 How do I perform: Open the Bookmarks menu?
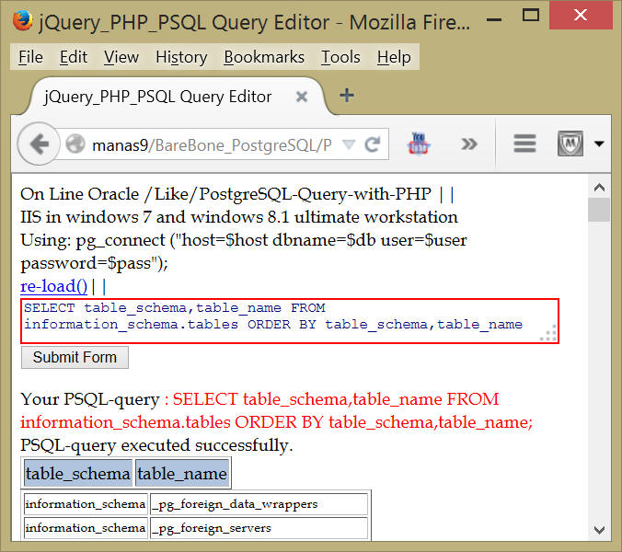[x=264, y=57]
